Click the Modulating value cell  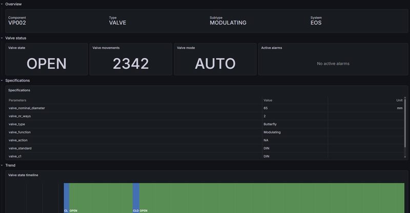coord(295,132)
